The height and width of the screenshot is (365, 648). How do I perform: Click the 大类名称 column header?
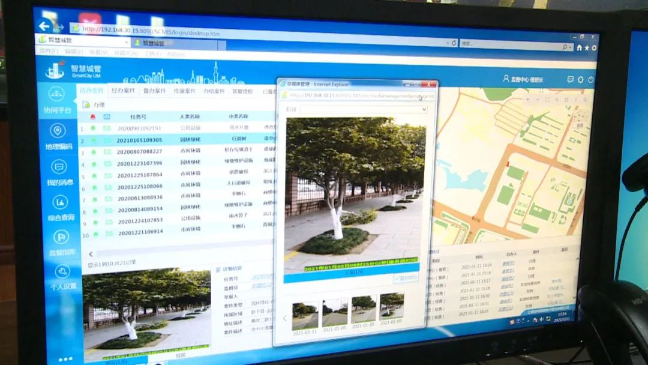190,116
